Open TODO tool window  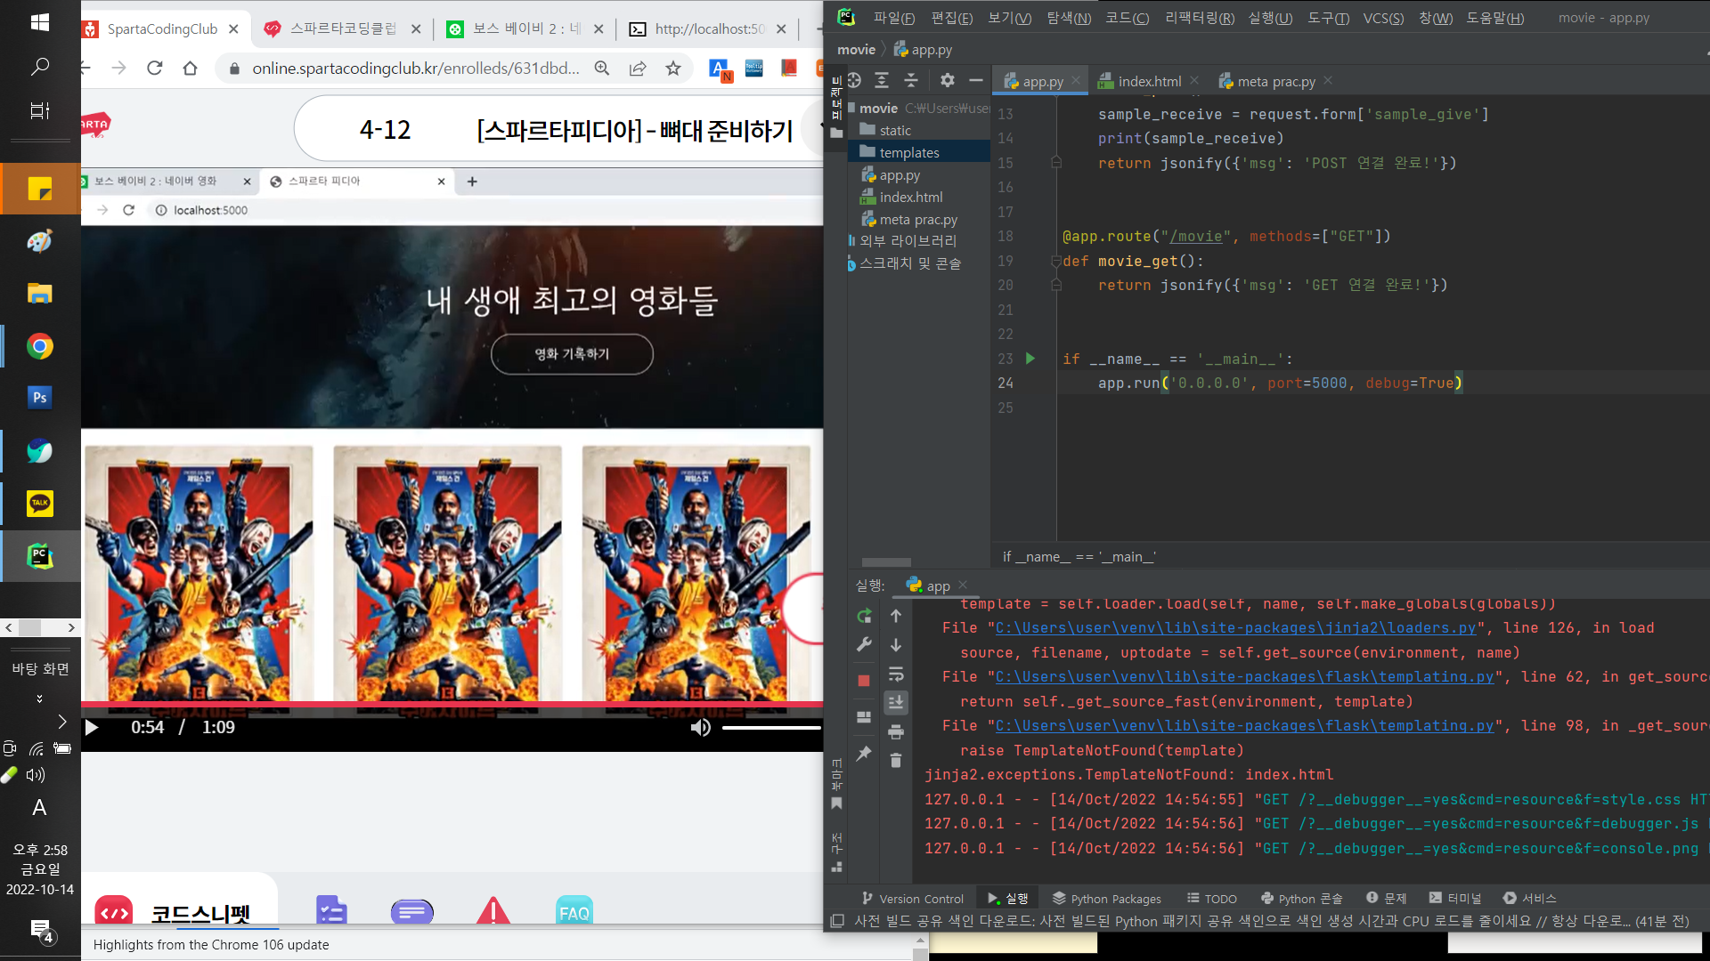pos(1212,899)
